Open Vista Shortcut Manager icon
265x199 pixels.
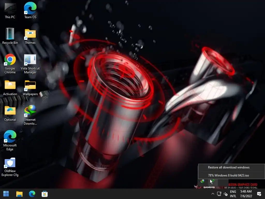(x=30, y=64)
